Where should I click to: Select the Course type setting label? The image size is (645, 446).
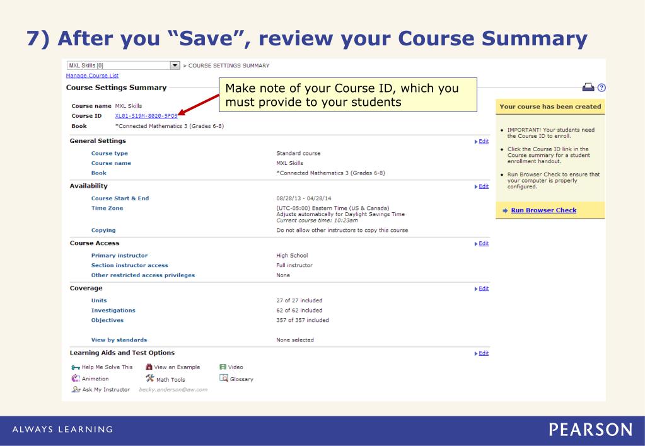110,153
